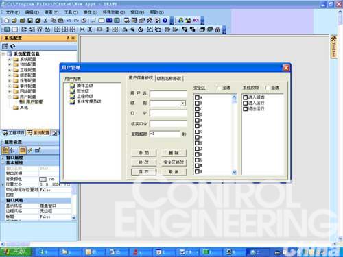Click the Windows 开始 Start button
This screenshot has width=343, height=257.
coord(16,252)
